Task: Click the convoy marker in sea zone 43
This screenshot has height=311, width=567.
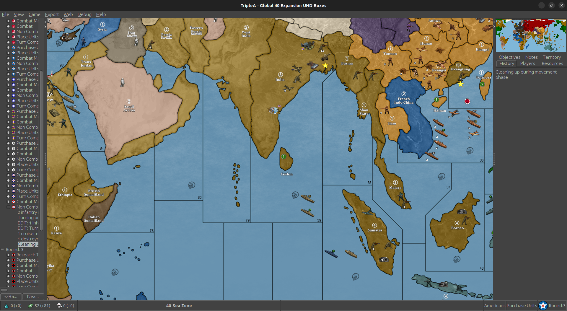Action: pos(457,259)
